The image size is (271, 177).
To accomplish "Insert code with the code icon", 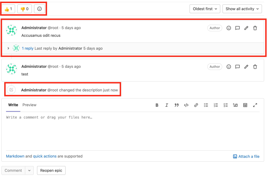I will point(186,105).
